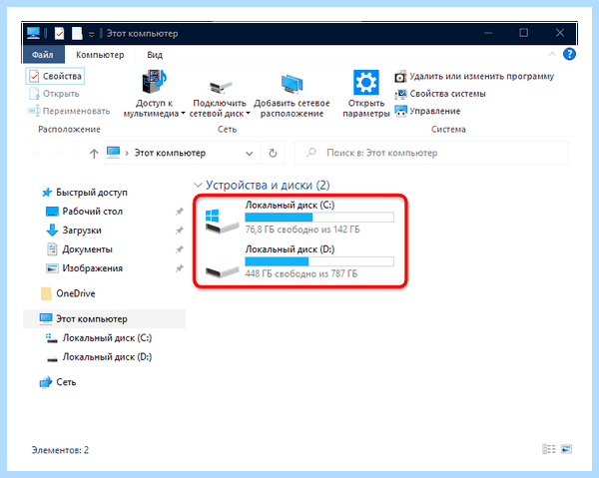Select Локальный диск (D:) in sidebar tree
Screen dimensions: 599x478
pyautogui.click(x=99, y=357)
